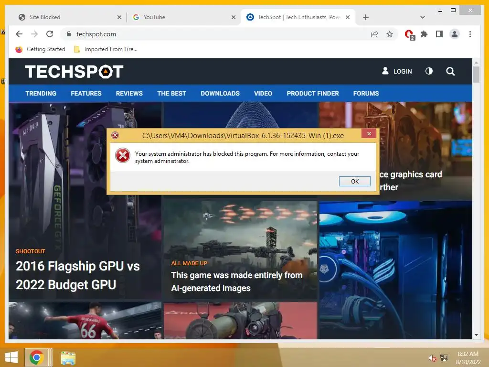Screen dimensions: 489x367
Task: Switch to the YouTube tab
Action: [184, 17]
